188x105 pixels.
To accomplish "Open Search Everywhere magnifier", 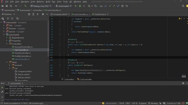I will coord(183,6).
